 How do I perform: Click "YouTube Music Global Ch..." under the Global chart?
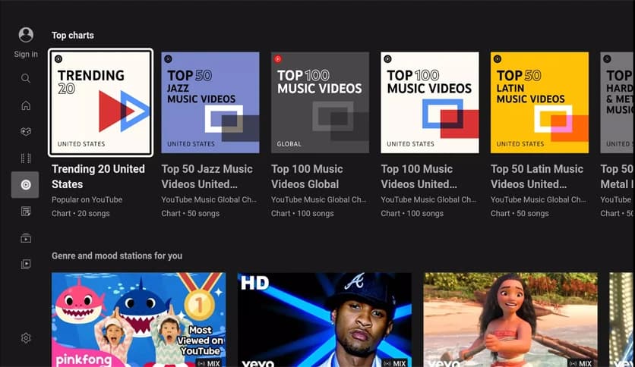tap(319, 199)
